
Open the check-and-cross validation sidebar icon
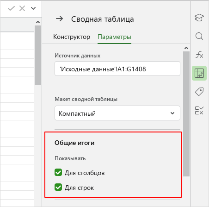199,110
